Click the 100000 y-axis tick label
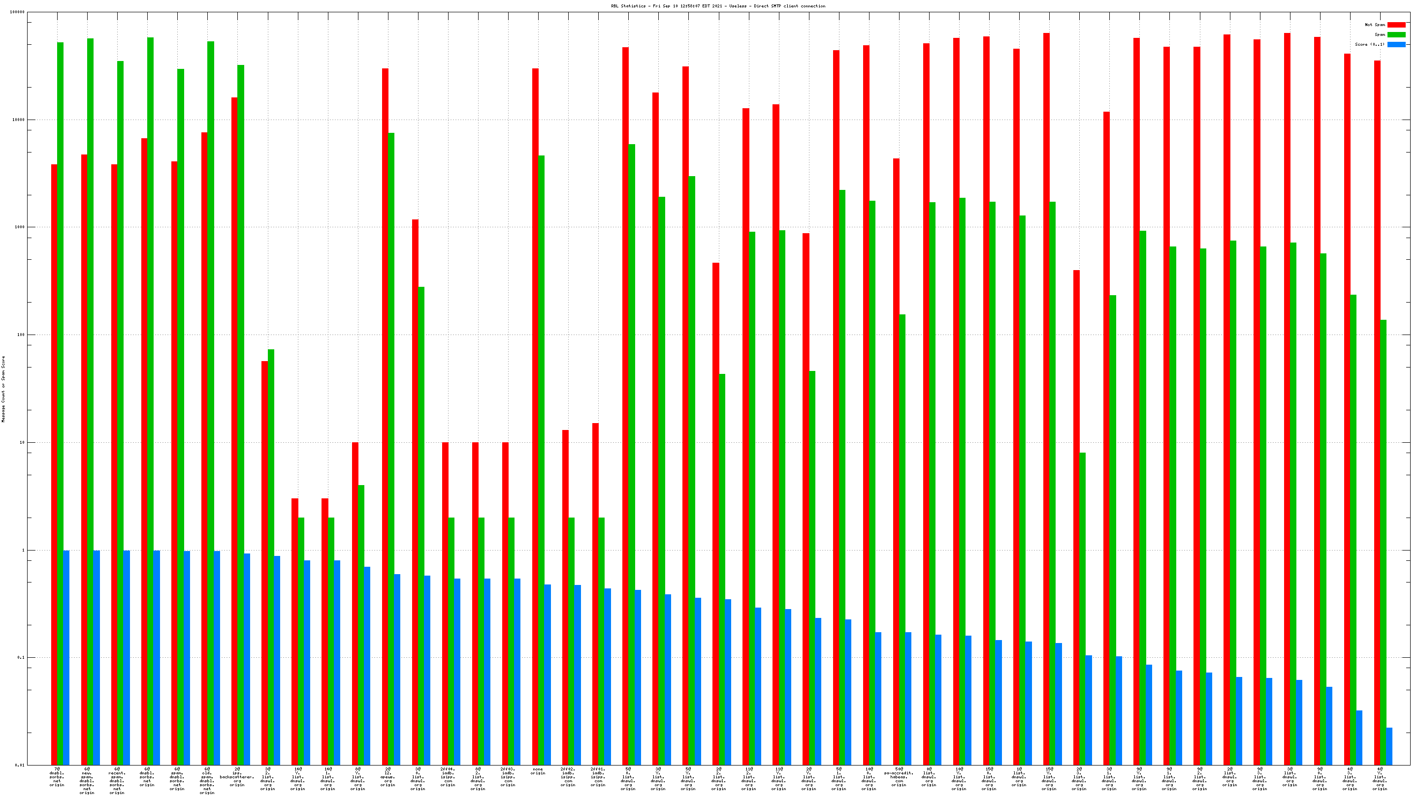The width and height of the screenshot is (1418, 797). coord(18,12)
